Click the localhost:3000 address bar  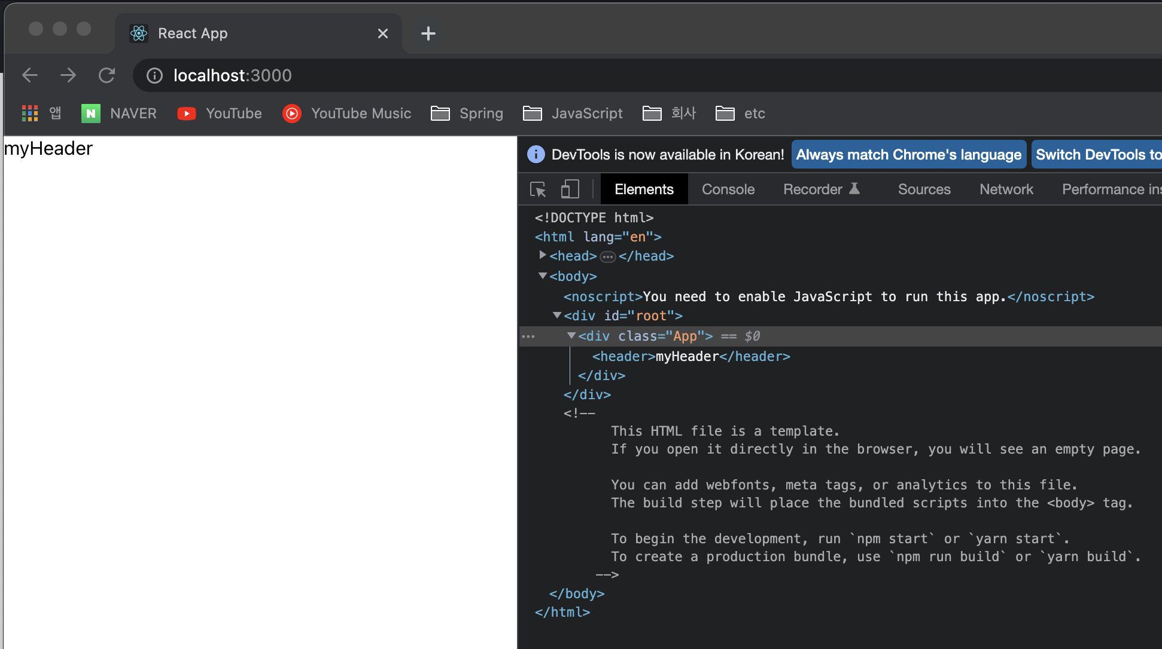232,75
